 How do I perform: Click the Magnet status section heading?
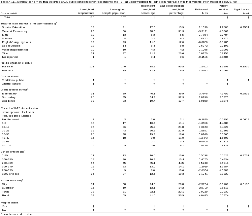(9, 202)
